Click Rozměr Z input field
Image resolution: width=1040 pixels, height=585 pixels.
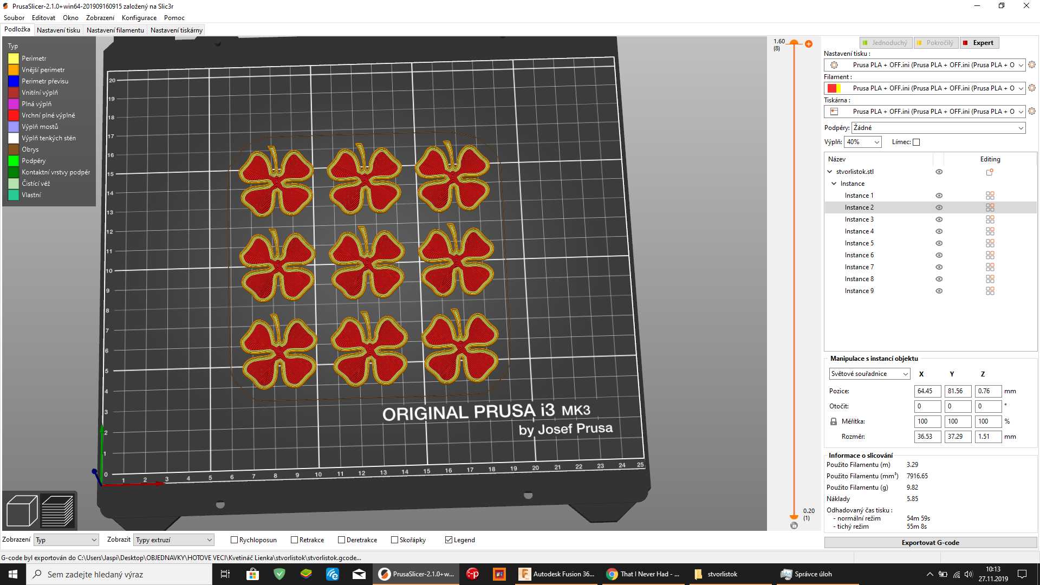click(988, 437)
